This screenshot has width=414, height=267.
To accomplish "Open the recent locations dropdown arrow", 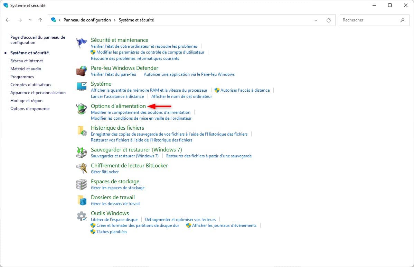I will [30, 20].
